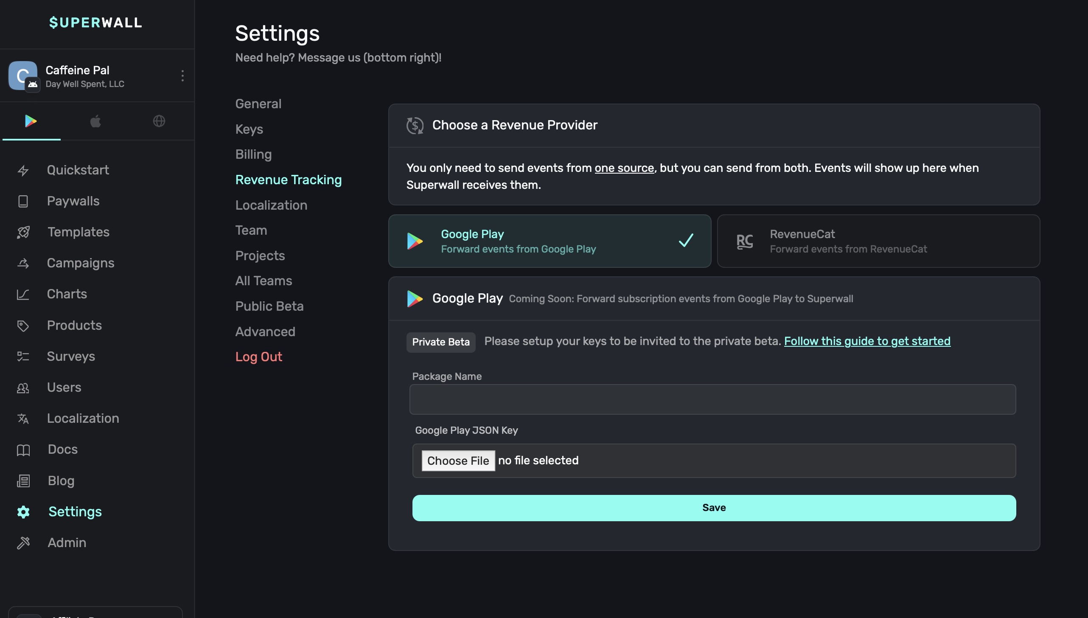This screenshot has width=1088, height=618.
Task: Open the 'Follow this guide to get started' link
Action: point(867,341)
